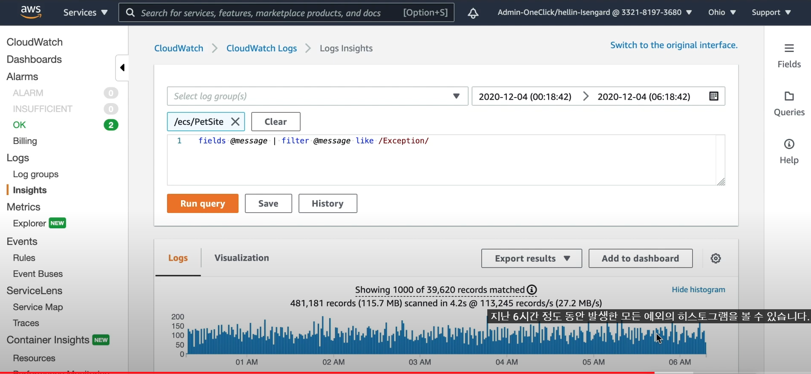This screenshot has height=374, width=811.
Task: Click the start time 2020-12-04 (00:18:42)
Action: click(525, 97)
